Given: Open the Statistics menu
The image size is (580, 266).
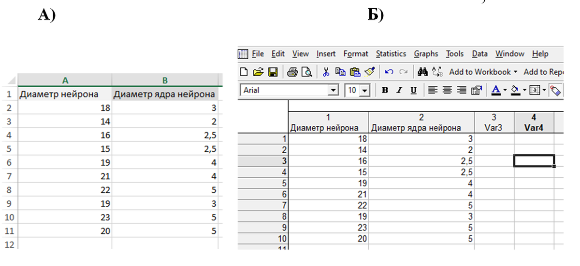Looking at the screenshot, I should coord(391,54).
